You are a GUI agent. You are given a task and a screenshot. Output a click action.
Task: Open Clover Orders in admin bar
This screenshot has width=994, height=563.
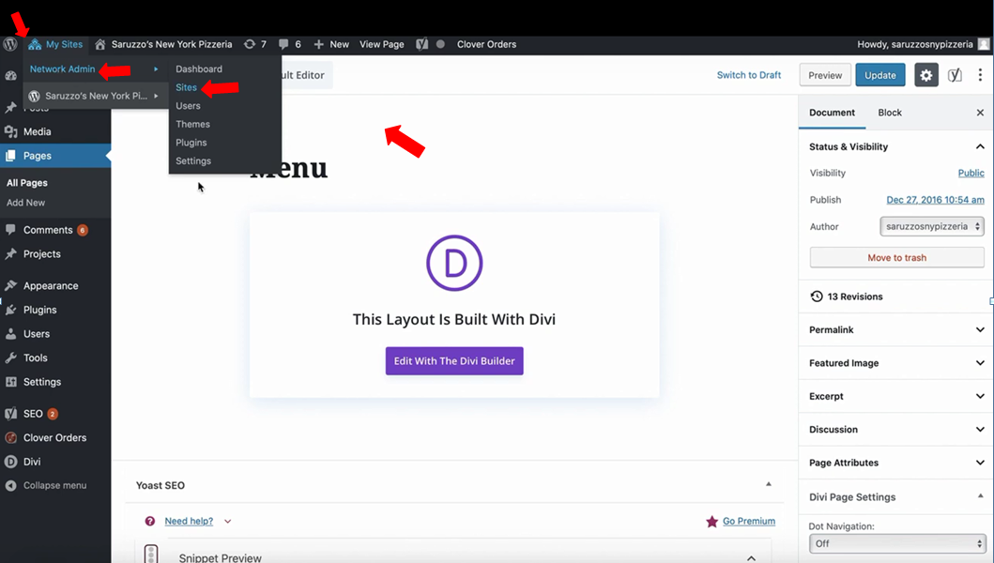click(x=486, y=44)
